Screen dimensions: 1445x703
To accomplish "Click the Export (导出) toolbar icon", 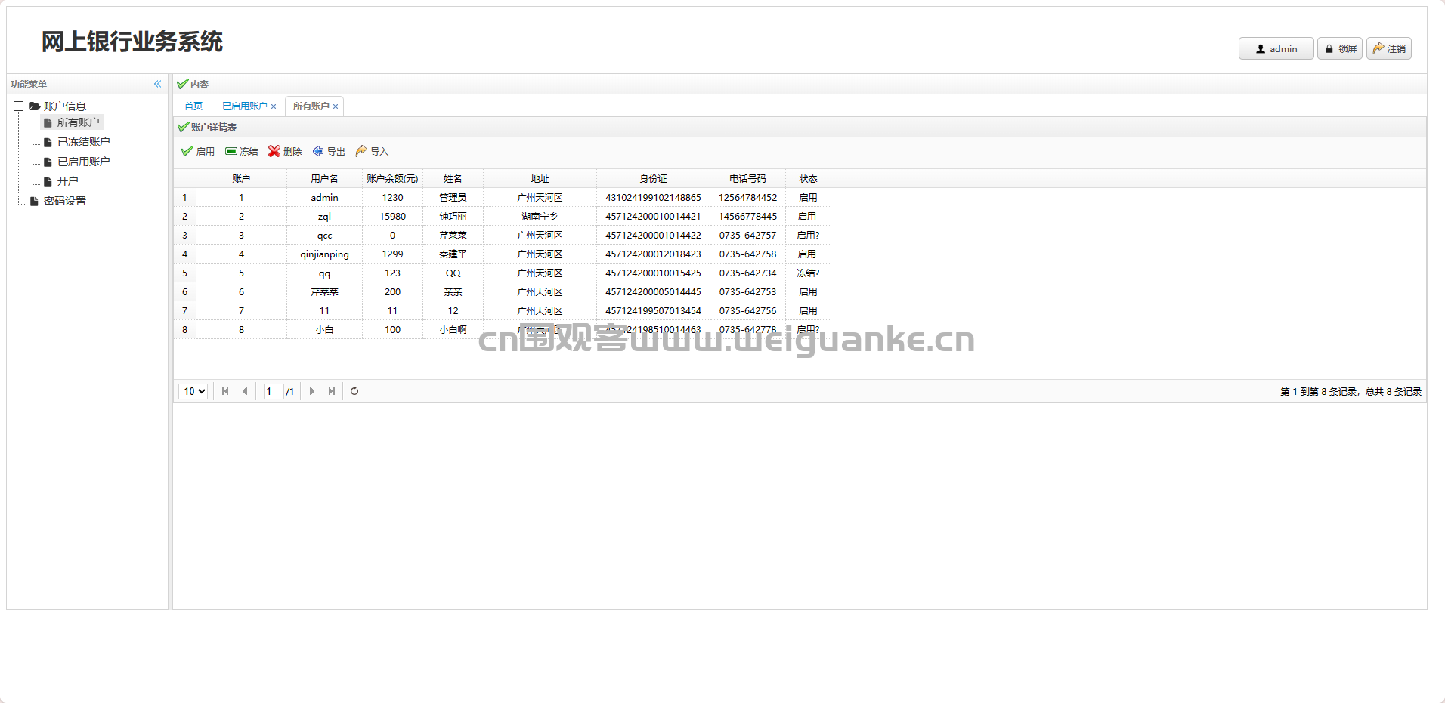I will tap(318, 151).
